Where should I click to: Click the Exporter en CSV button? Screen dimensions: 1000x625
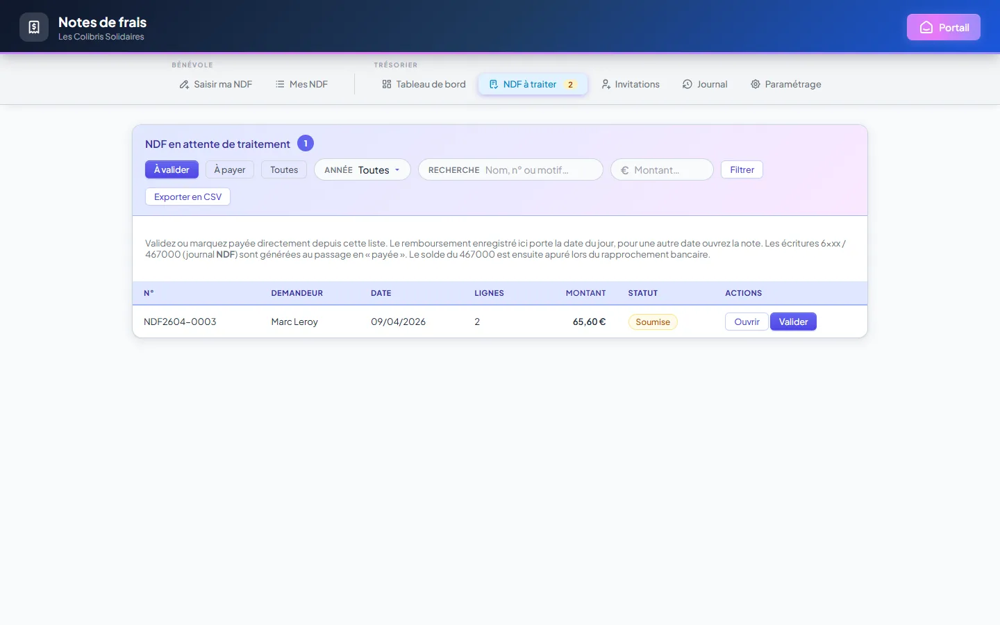tap(187, 197)
